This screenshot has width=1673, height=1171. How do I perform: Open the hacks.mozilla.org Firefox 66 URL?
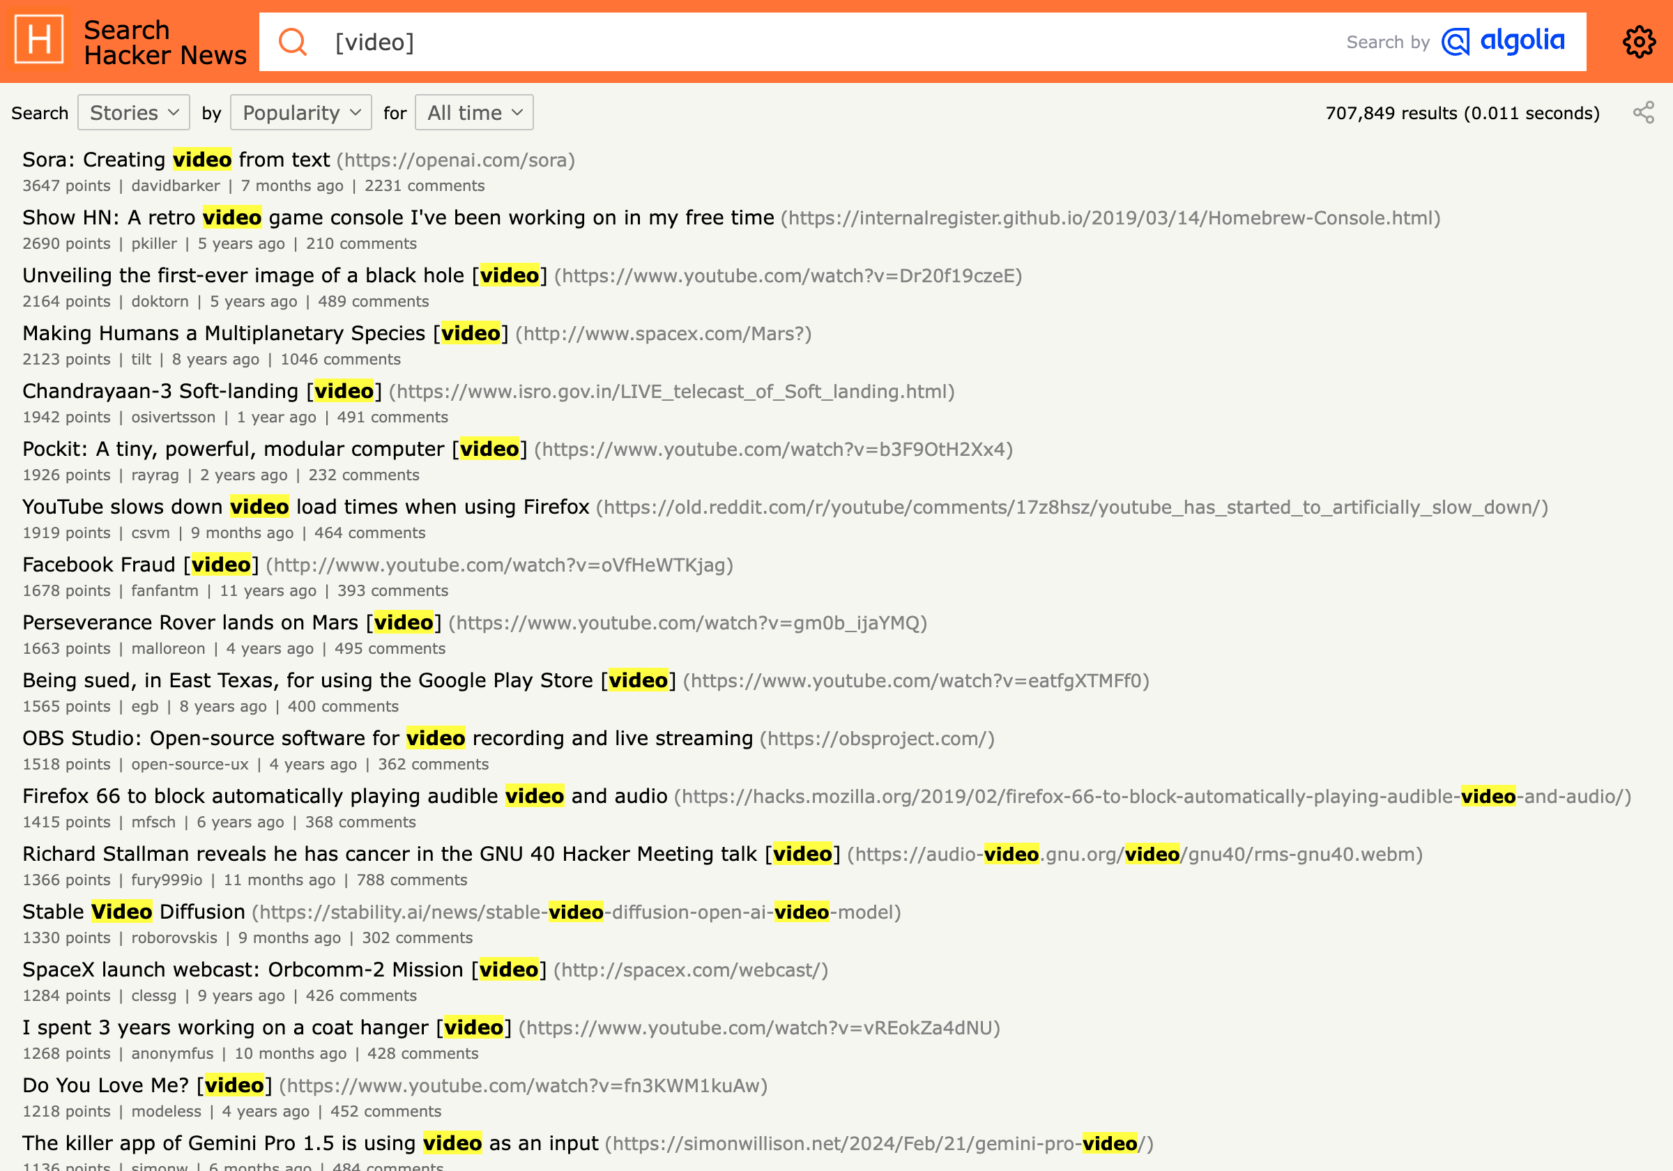1152,797
